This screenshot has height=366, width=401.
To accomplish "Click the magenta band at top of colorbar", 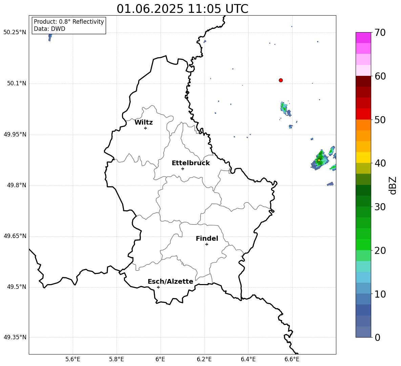I will coord(363,38).
